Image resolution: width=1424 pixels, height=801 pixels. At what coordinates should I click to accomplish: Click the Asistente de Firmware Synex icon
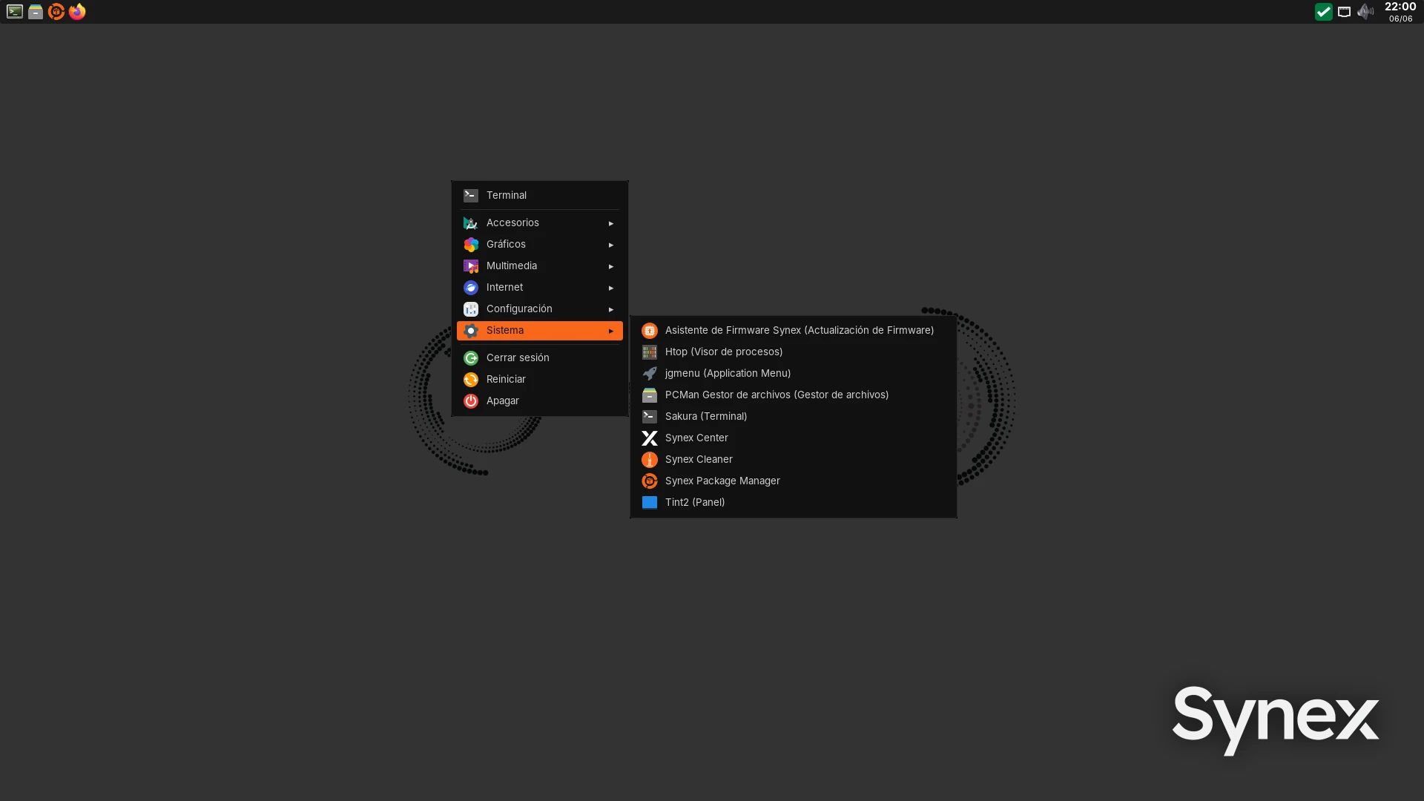650,331
